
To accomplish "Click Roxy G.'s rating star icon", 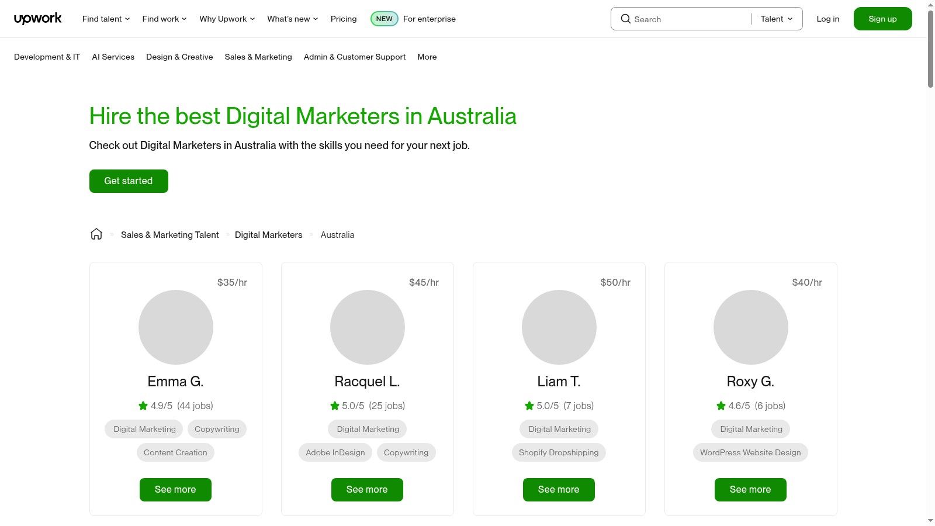I will coord(721,406).
